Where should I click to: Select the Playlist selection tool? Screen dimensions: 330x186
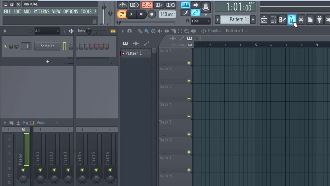pos(180,31)
